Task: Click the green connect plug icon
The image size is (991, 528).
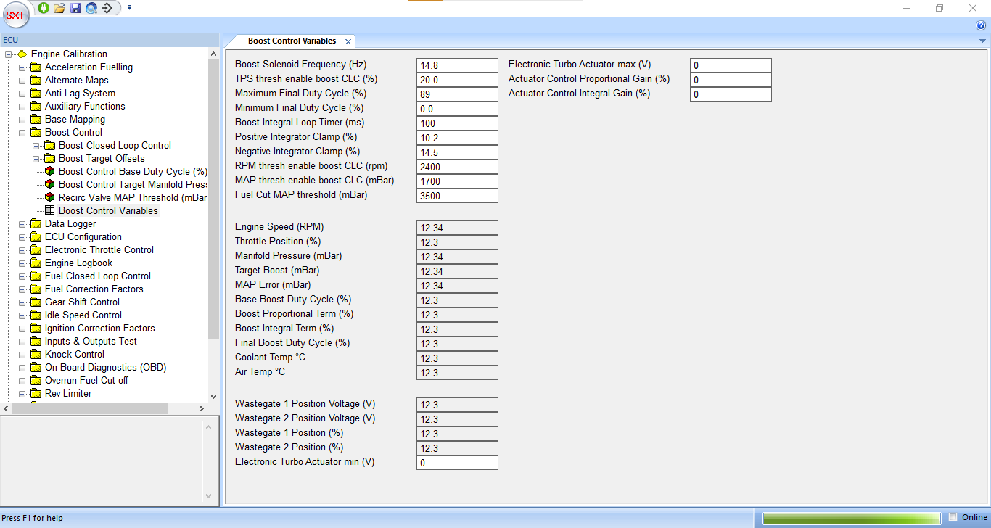Action: pyautogui.click(x=44, y=8)
